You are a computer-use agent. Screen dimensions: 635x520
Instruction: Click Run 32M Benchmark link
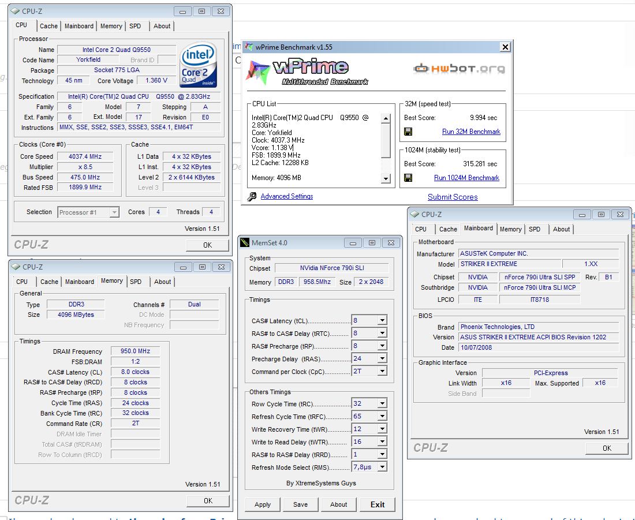coord(471,132)
